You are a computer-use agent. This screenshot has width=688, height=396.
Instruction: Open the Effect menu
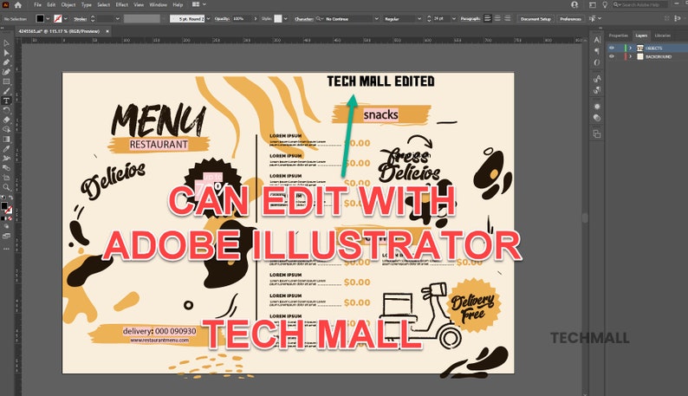coord(121,5)
